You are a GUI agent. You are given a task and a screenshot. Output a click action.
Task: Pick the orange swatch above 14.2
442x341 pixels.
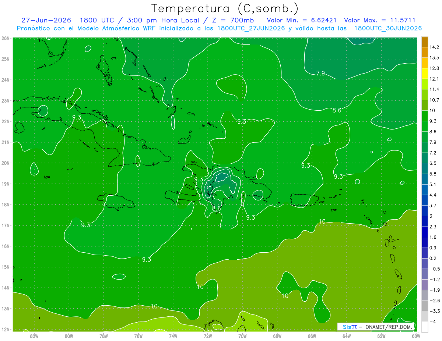425,42
